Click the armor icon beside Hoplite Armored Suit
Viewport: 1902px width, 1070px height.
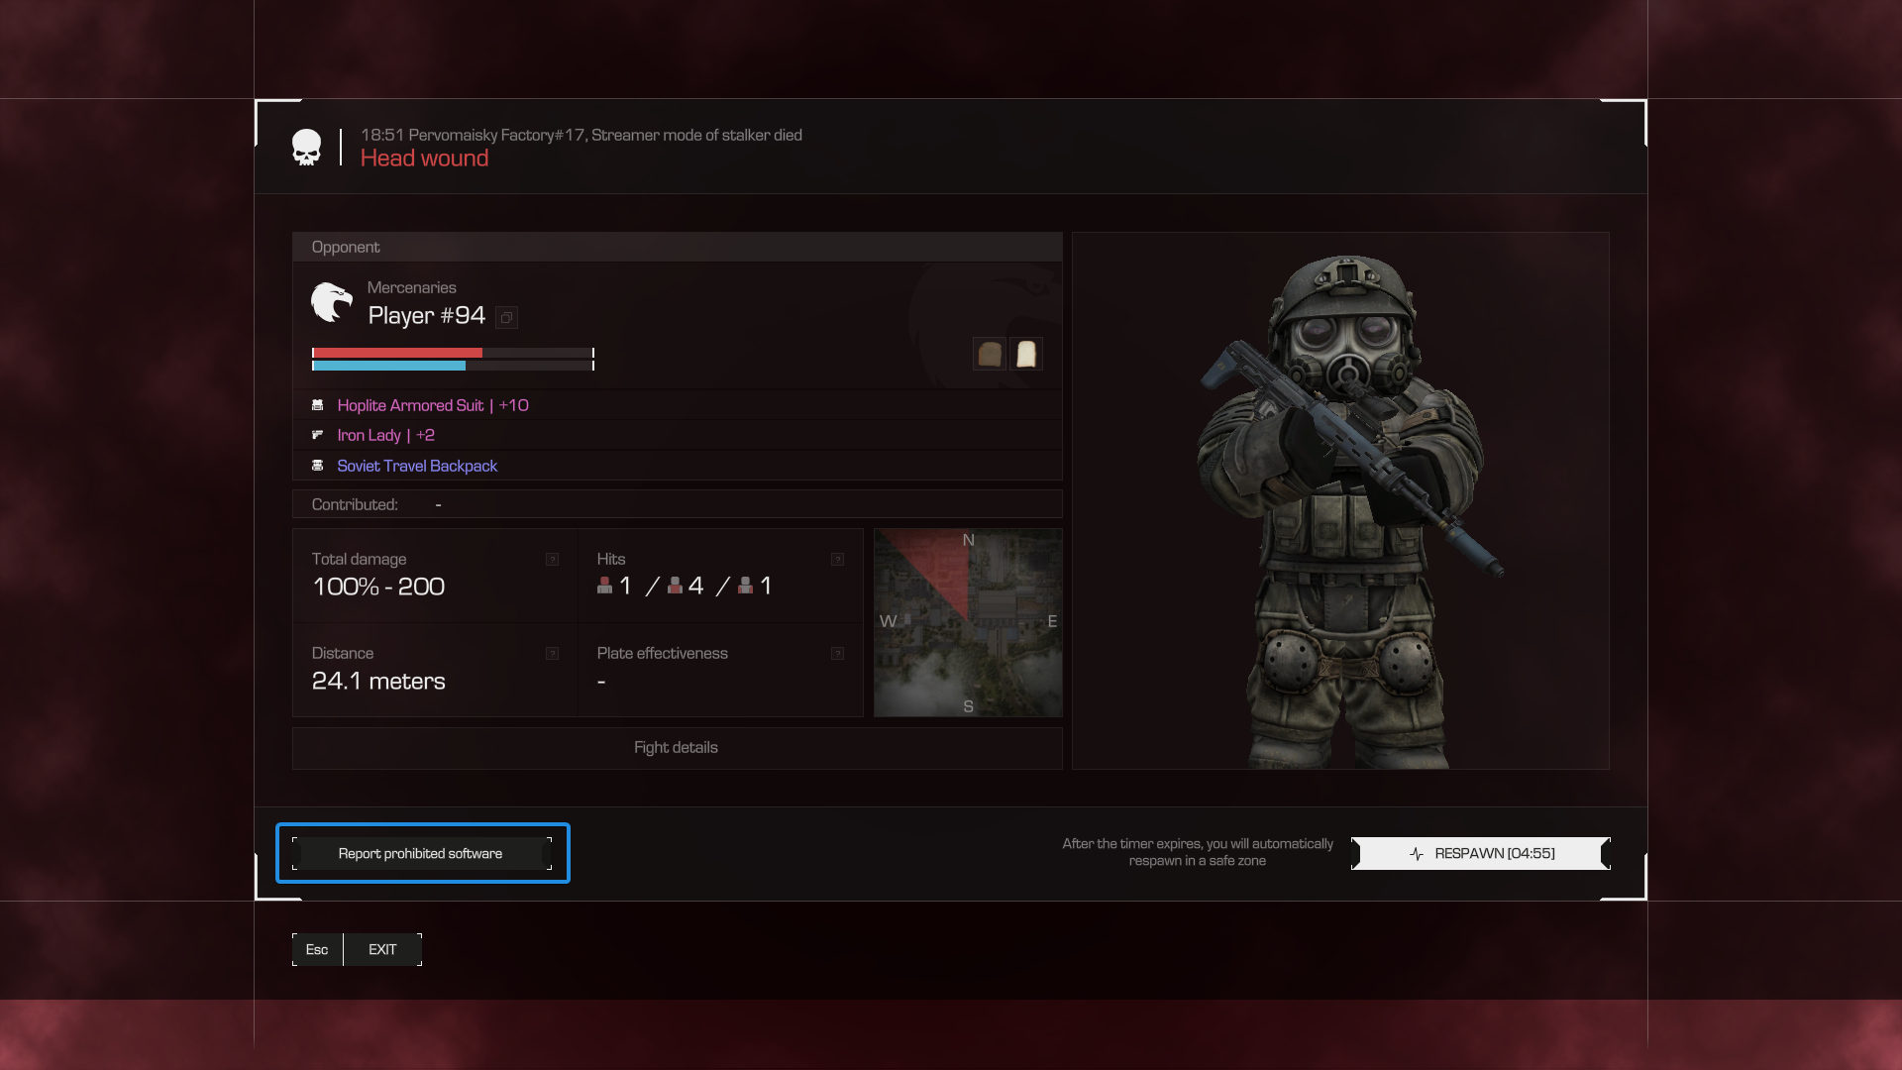pos(318,405)
